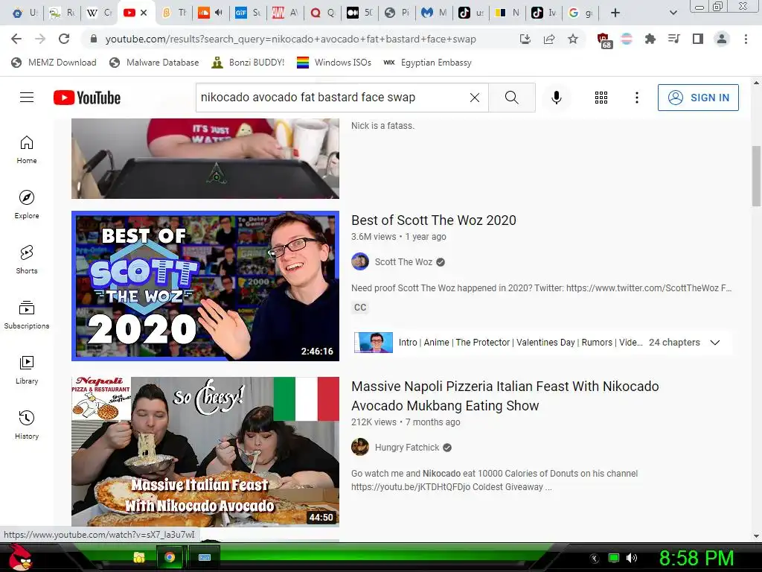Click the magnifying glass search button
This screenshot has width=762, height=572.
click(512, 98)
